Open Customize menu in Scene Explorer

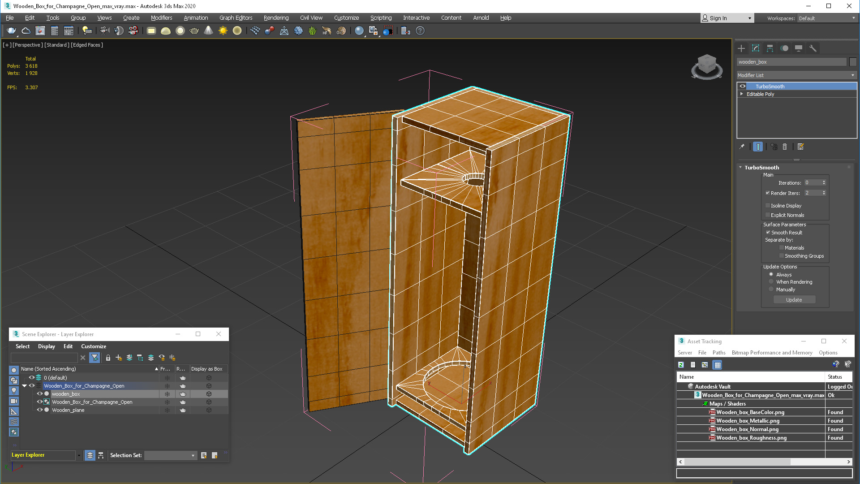94,346
